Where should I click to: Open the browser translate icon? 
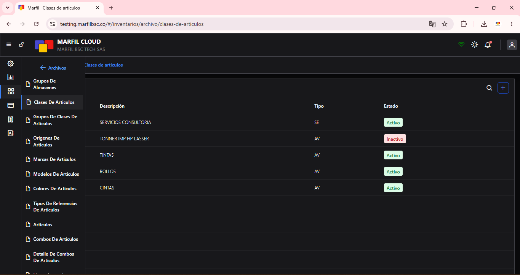pyautogui.click(x=432, y=24)
